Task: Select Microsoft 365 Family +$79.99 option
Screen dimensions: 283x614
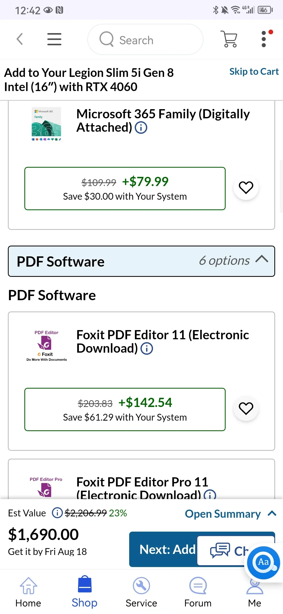Action: pyautogui.click(x=125, y=188)
